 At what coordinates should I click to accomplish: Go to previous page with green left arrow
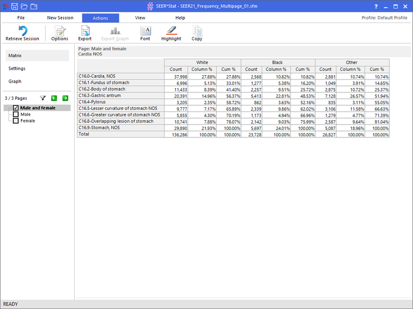pyautogui.click(x=54, y=98)
